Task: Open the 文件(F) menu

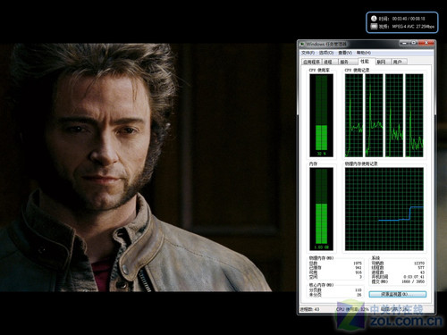Action: (x=308, y=53)
